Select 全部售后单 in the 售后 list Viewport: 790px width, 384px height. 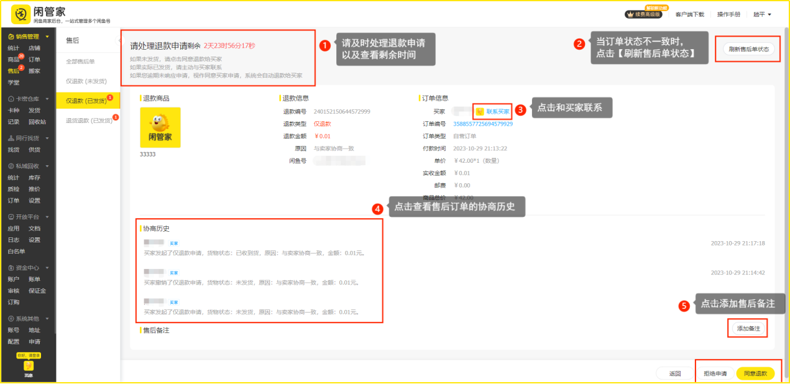point(80,61)
